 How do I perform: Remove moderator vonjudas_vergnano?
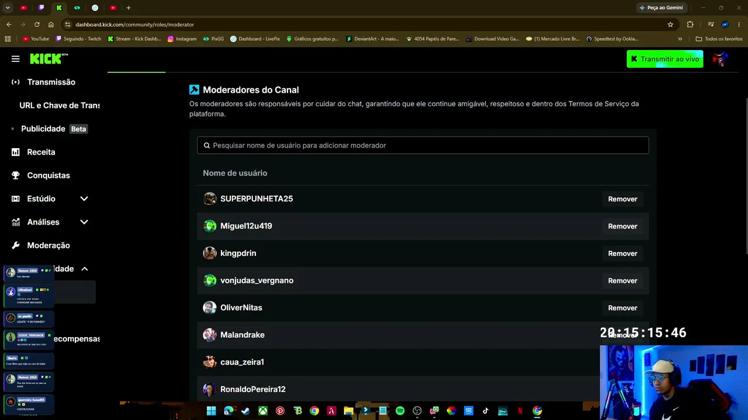click(x=622, y=281)
